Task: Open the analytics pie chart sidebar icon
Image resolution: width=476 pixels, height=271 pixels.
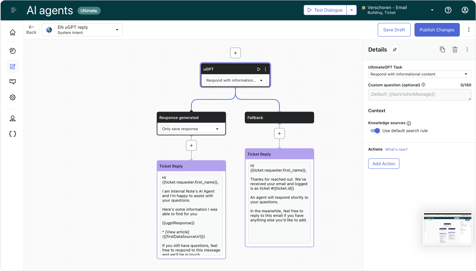Action: pos(13,51)
